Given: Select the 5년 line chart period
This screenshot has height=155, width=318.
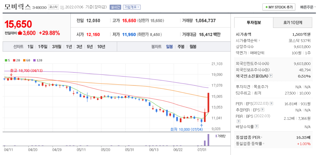Looking at the screenshot, I should click(x=90, y=47).
